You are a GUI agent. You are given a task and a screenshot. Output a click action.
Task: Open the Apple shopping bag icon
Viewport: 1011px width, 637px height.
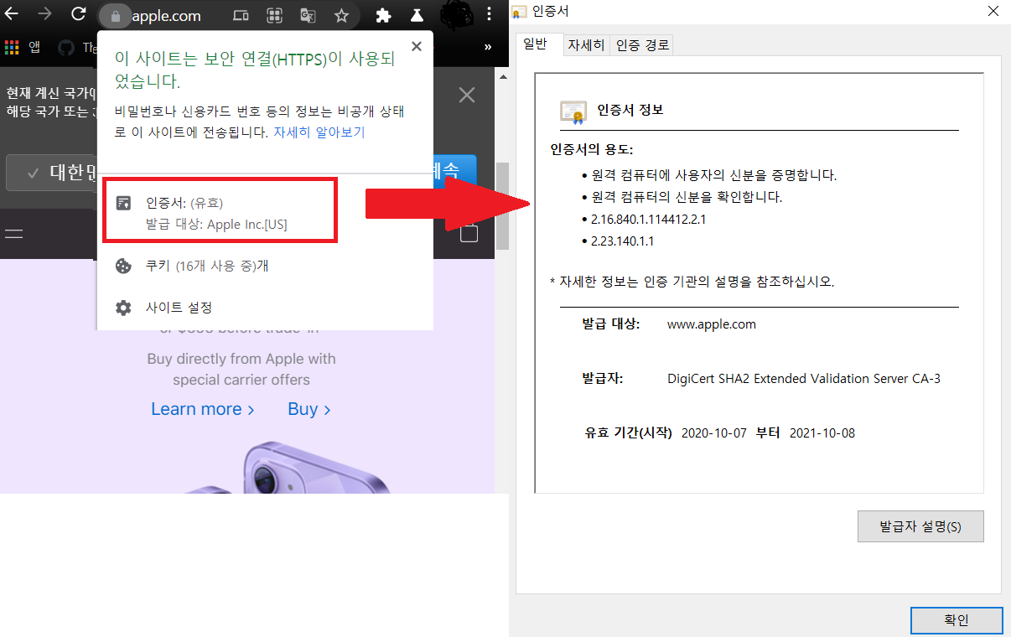469,234
